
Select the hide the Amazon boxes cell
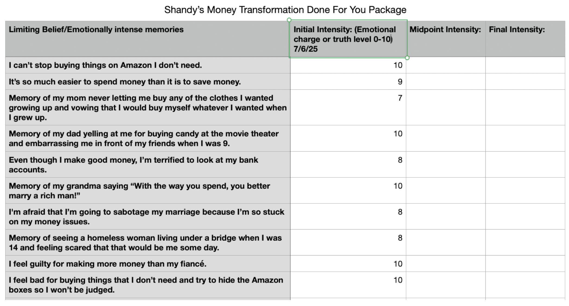click(x=148, y=285)
